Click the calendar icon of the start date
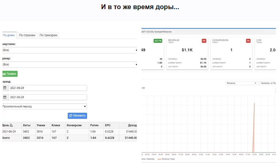The image size is (280, 163). pyautogui.click(x=5, y=88)
